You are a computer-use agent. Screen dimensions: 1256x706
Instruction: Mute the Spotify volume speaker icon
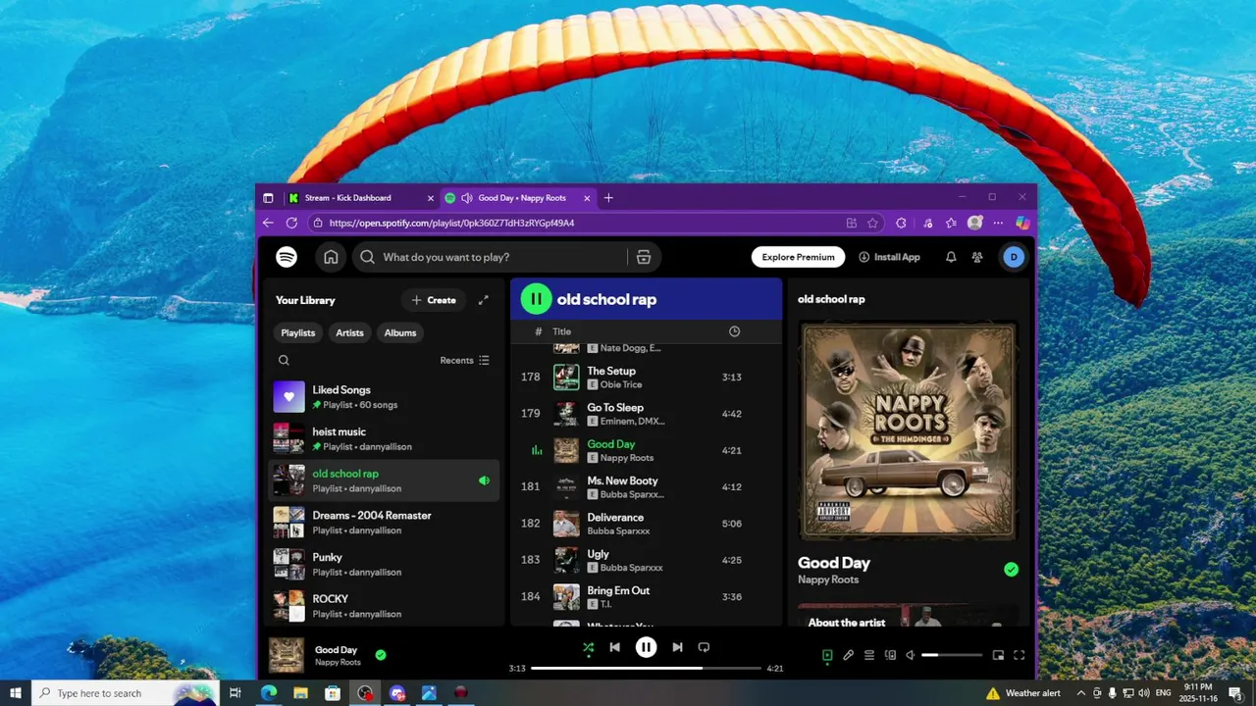911,655
